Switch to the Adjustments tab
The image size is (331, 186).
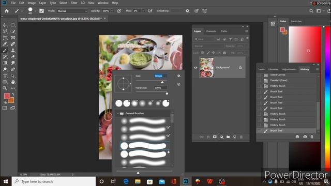click(289, 69)
